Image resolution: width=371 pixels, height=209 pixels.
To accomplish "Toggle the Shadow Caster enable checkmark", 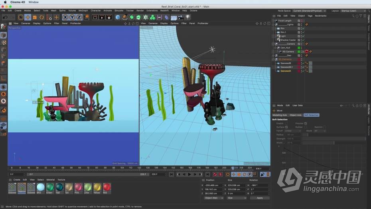I will coord(303,40).
